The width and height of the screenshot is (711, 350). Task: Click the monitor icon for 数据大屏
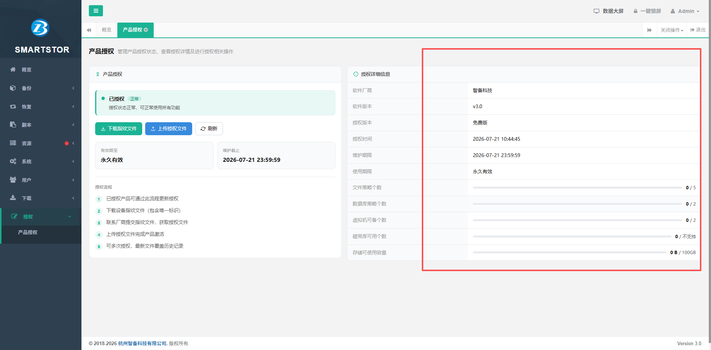click(x=597, y=11)
